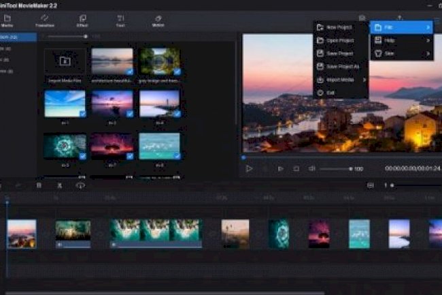Image resolution: width=442 pixels, height=295 pixels.
Task: Click the preview seek bar playhead dot
Action: pyautogui.click(x=244, y=157)
